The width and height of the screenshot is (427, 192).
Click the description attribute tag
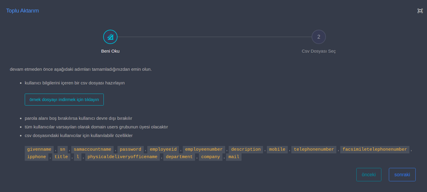tap(246, 149)
